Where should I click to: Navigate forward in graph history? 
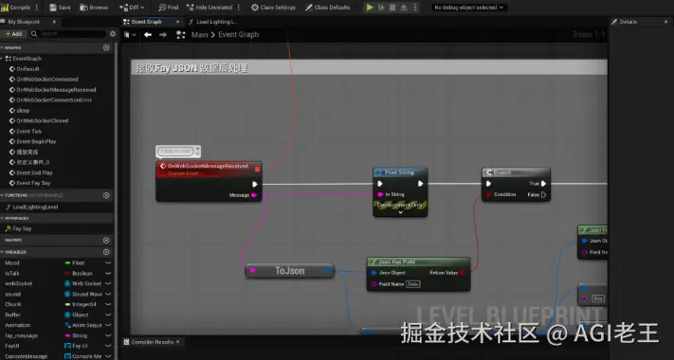pyautogui.click(x=163, y=35)
